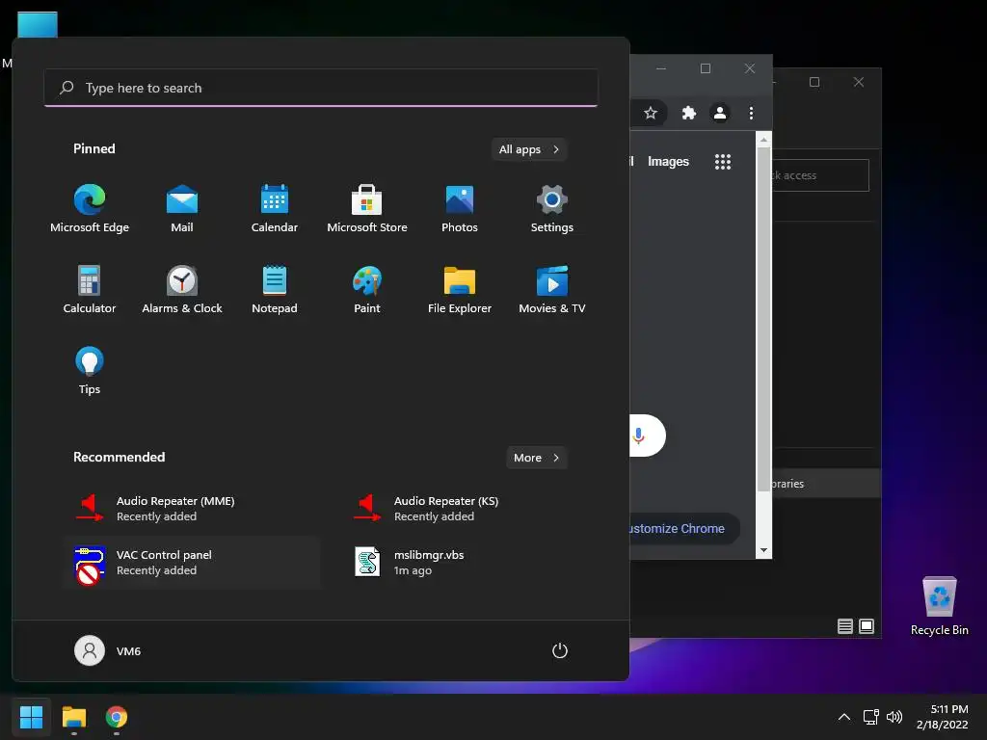
Task: Launch the Photos app
Action: pyautogui.click(x=460, y=209)
